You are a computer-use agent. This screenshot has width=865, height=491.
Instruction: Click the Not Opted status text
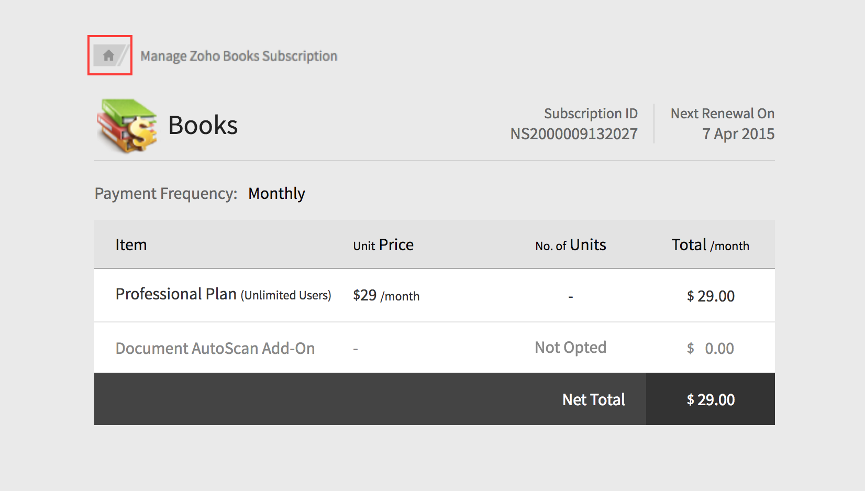(x=571, y=348)
